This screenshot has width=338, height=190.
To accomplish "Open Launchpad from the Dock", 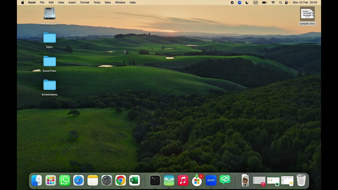I will tap(50, 180).
